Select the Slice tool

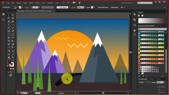click(x=13, y=54)
